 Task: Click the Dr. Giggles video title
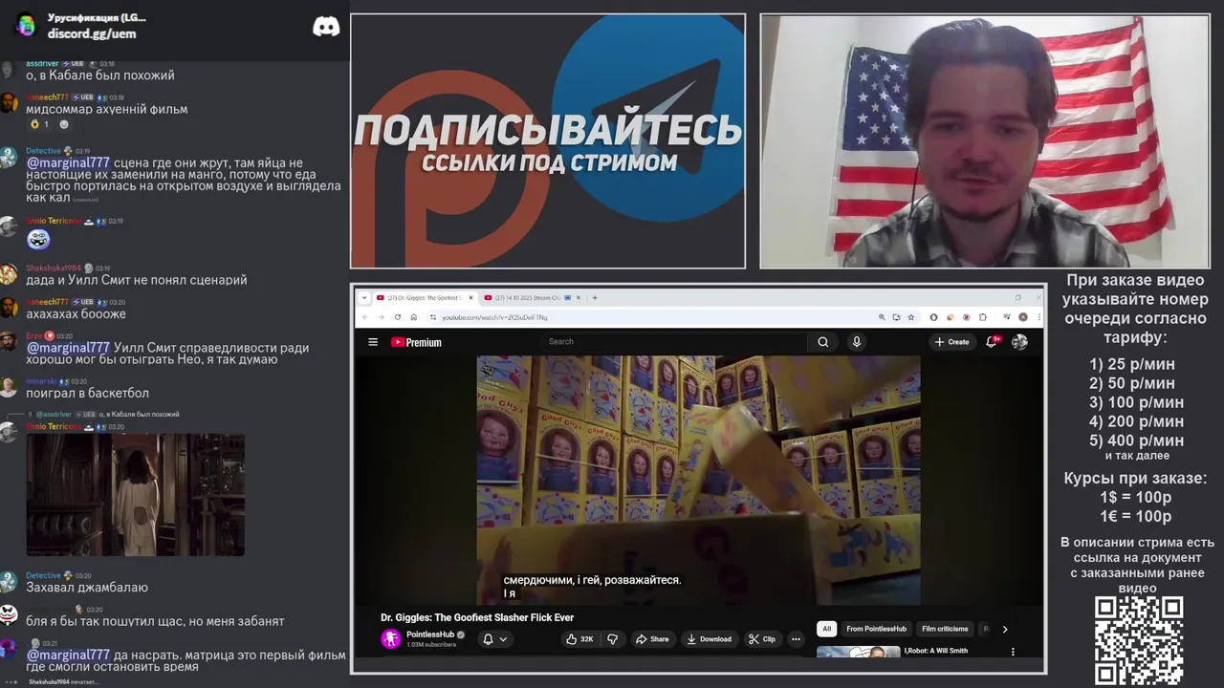[477, 618]
